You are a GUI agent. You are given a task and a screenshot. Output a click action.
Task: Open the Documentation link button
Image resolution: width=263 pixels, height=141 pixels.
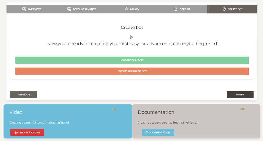[x=158, y=132]
